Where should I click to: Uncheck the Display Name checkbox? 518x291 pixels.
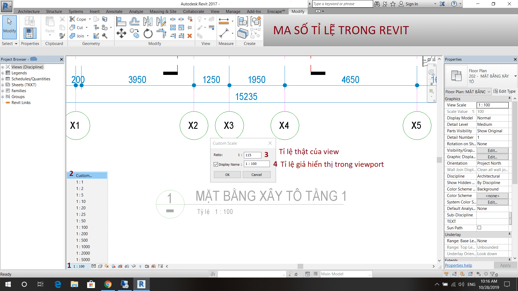tap(216, 164)
